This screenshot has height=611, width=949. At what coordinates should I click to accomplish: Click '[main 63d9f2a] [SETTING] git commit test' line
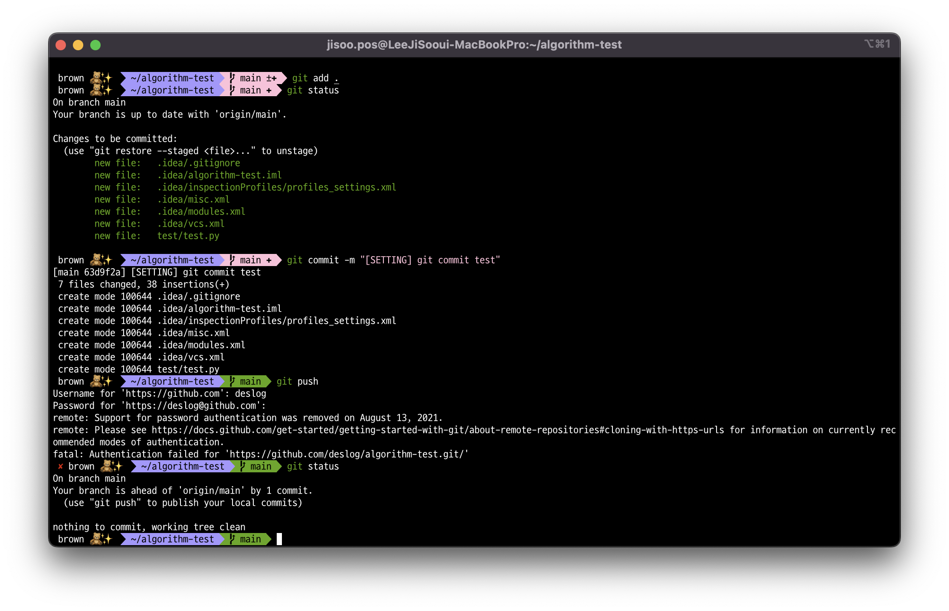tap(157, 272)
